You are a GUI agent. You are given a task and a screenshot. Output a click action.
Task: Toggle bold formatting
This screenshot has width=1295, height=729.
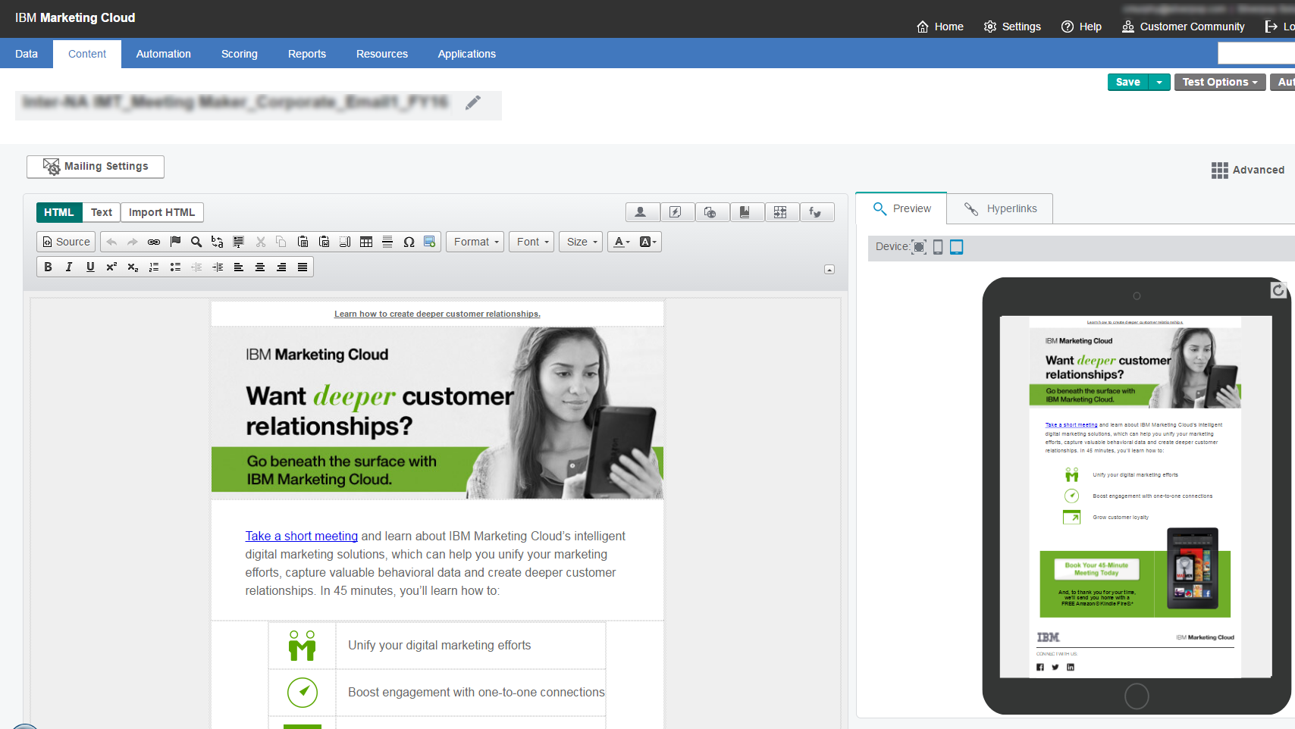click(x=48, y=267)
